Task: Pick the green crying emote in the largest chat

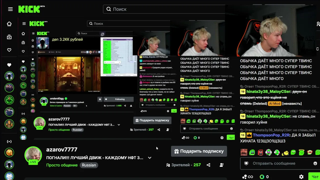Action: (x=252, y=152)
